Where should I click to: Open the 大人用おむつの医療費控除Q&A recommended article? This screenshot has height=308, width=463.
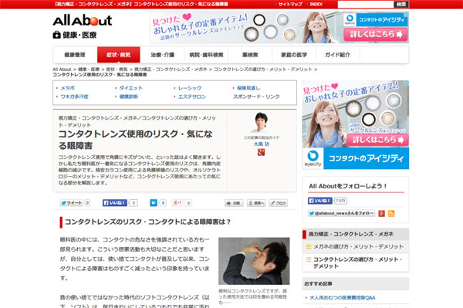(x=343, y=298)
